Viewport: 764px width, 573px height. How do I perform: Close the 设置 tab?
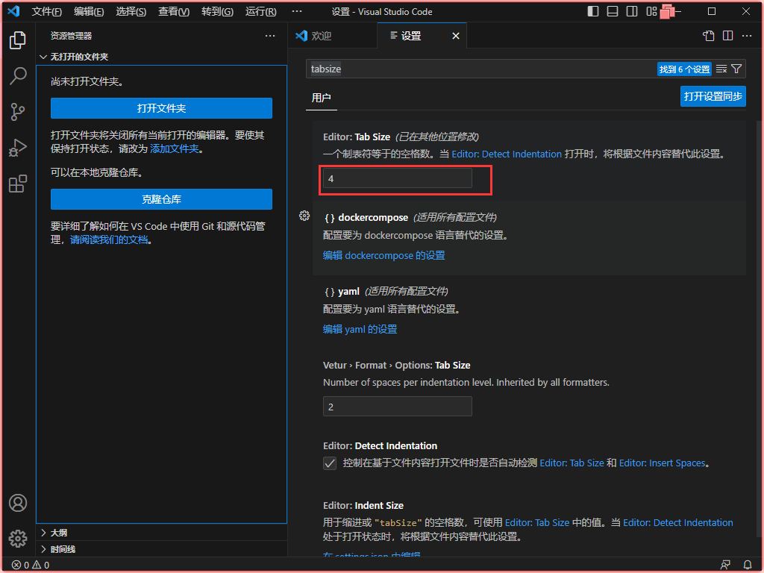(456, 36)
